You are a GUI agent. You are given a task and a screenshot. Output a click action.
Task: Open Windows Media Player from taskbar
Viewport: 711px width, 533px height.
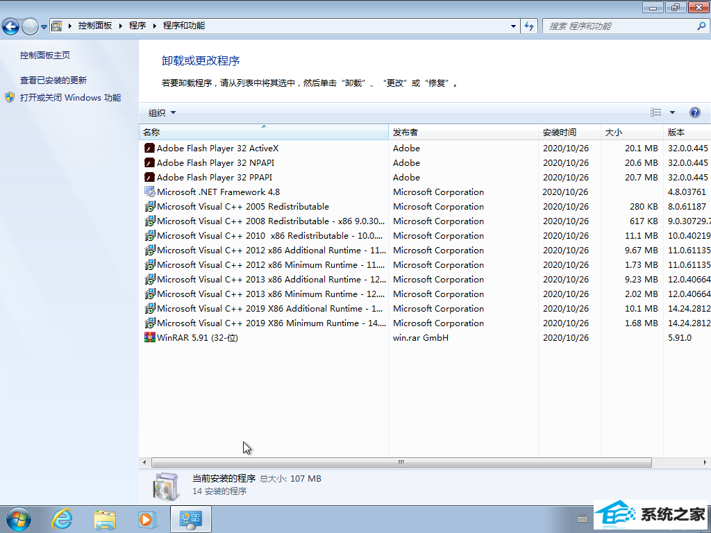coord(147,519)
